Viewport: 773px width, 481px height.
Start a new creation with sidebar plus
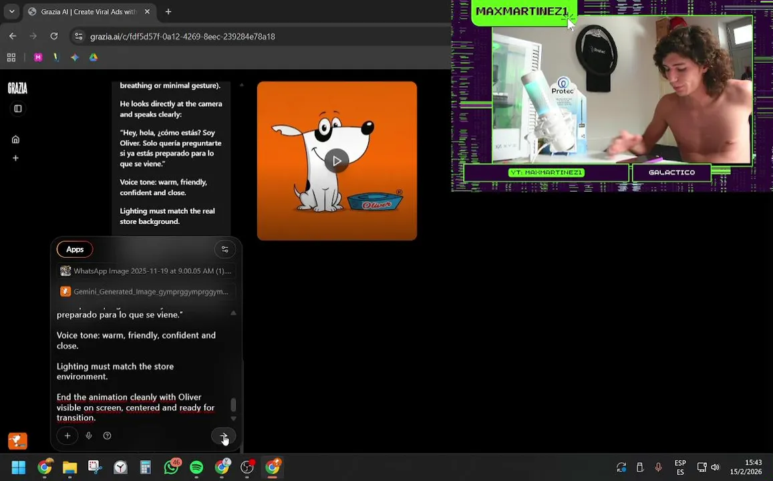(x=15, y=158)
